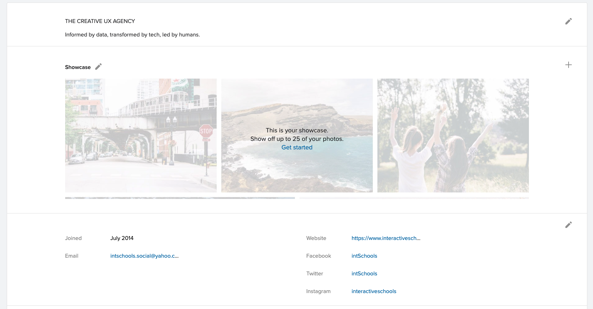Image resolution: width=593 pixels, height=309 pixels.
Task: Add a photo with the plus icon
Action: coord(568,65)
